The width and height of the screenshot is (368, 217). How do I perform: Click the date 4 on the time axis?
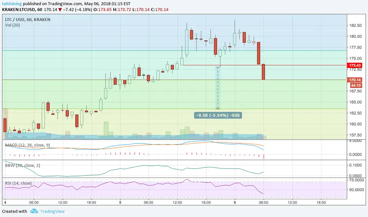click(5, 202)
